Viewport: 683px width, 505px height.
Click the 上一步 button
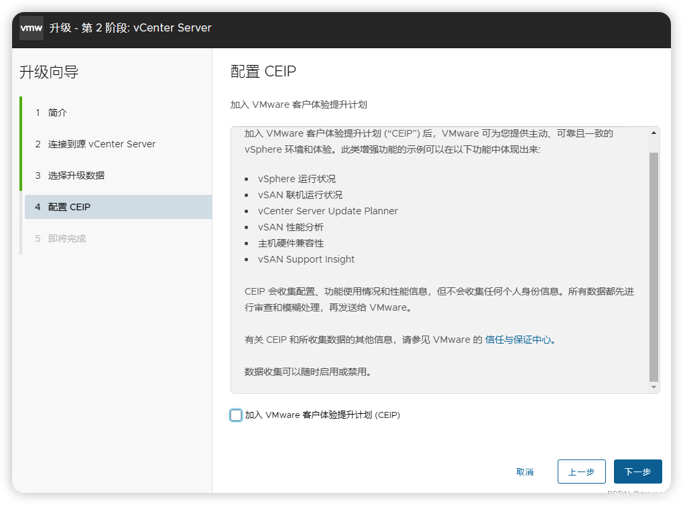582,472
